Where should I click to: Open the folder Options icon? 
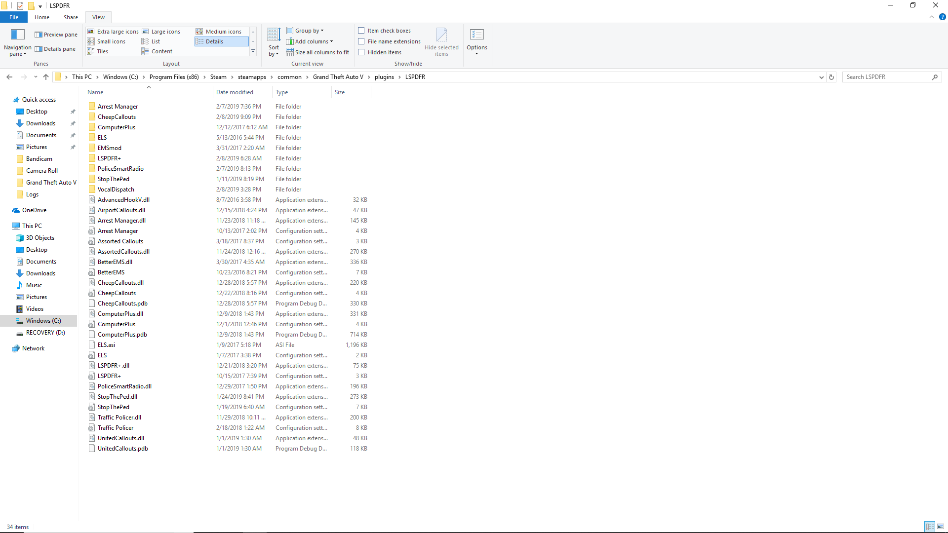(x=476, y=35)
